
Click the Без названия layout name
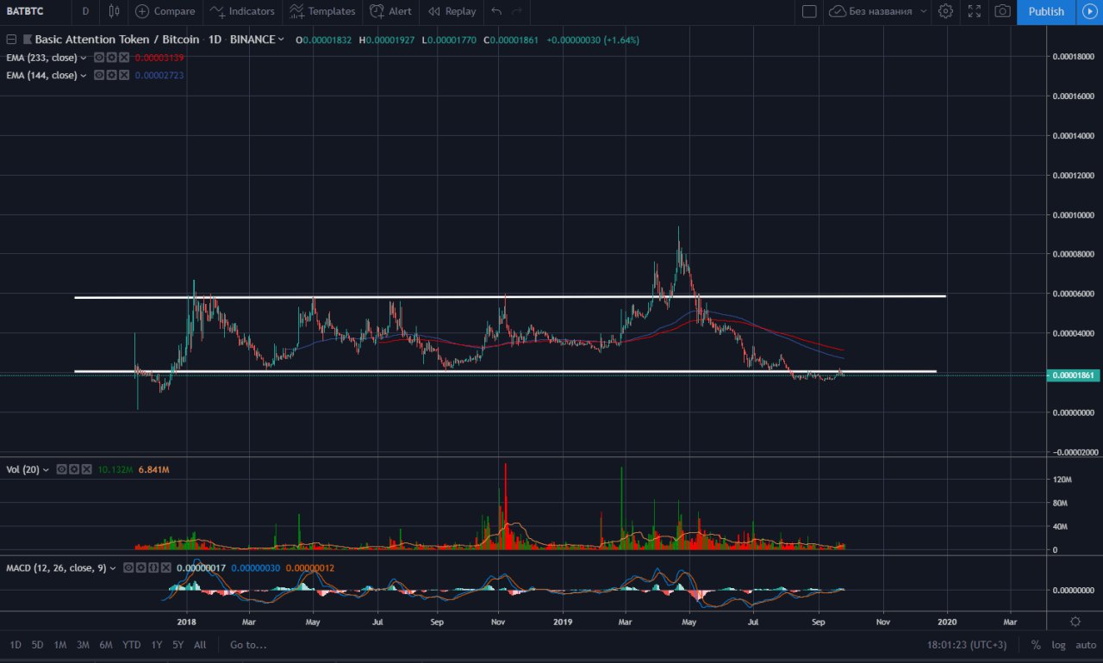click(x=881, y=11)
